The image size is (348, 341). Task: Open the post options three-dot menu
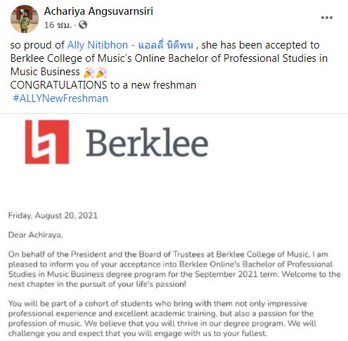pos(327,18)
